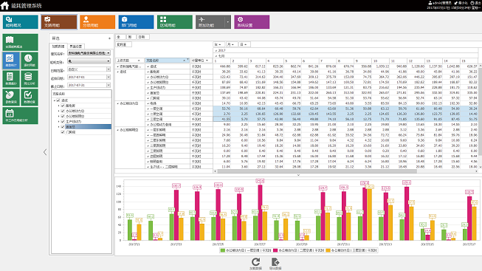Open the teal energy overview tile with chart icon
Viewport: 482px width, 271px height.
[21, 22]
